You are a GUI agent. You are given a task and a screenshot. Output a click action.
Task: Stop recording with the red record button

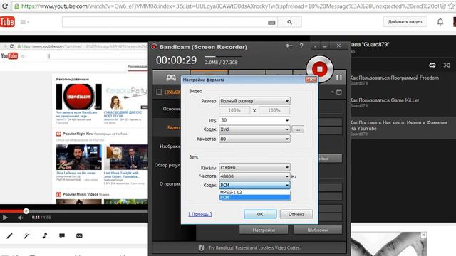pos(320,69)
